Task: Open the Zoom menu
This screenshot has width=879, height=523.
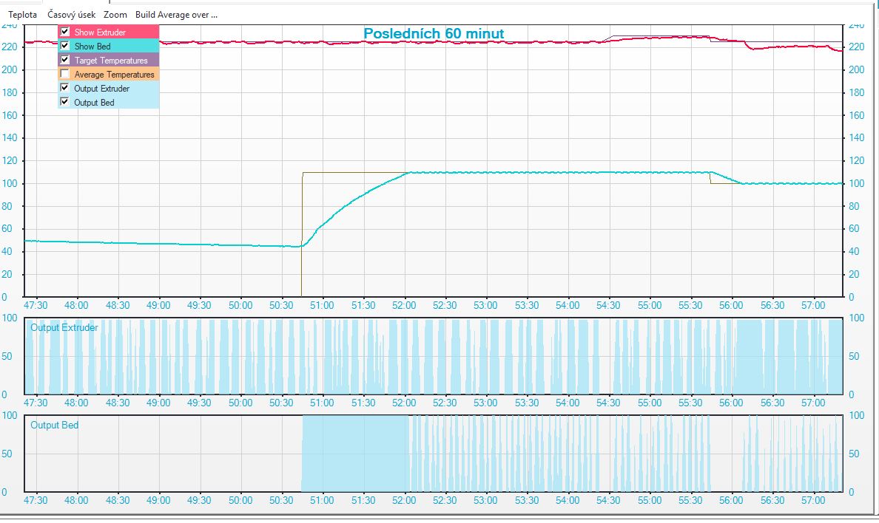Action: pyautogui.click(x=115, y=14)
